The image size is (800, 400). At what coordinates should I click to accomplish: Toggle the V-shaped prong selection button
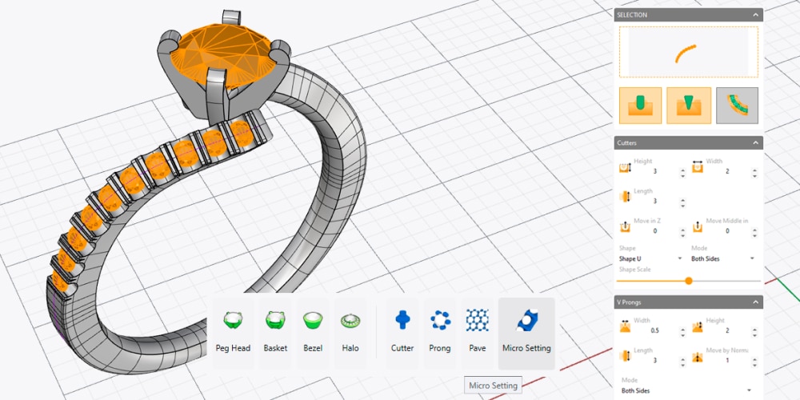point(689,106)
